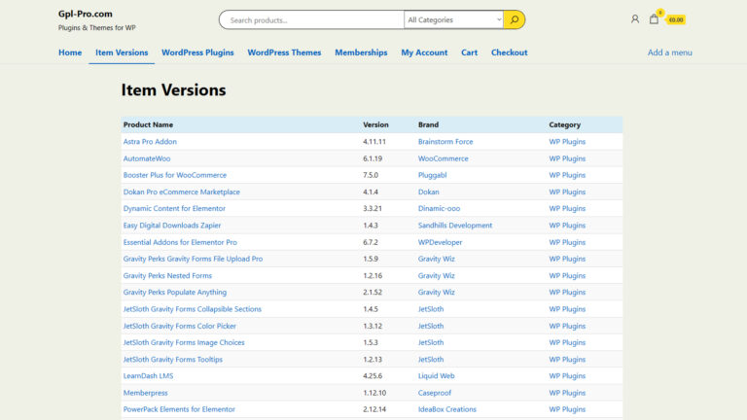Open Dynamic Content for Elementor link
Viewport: 747px width, 420px height.
click(x=174, y=208)
